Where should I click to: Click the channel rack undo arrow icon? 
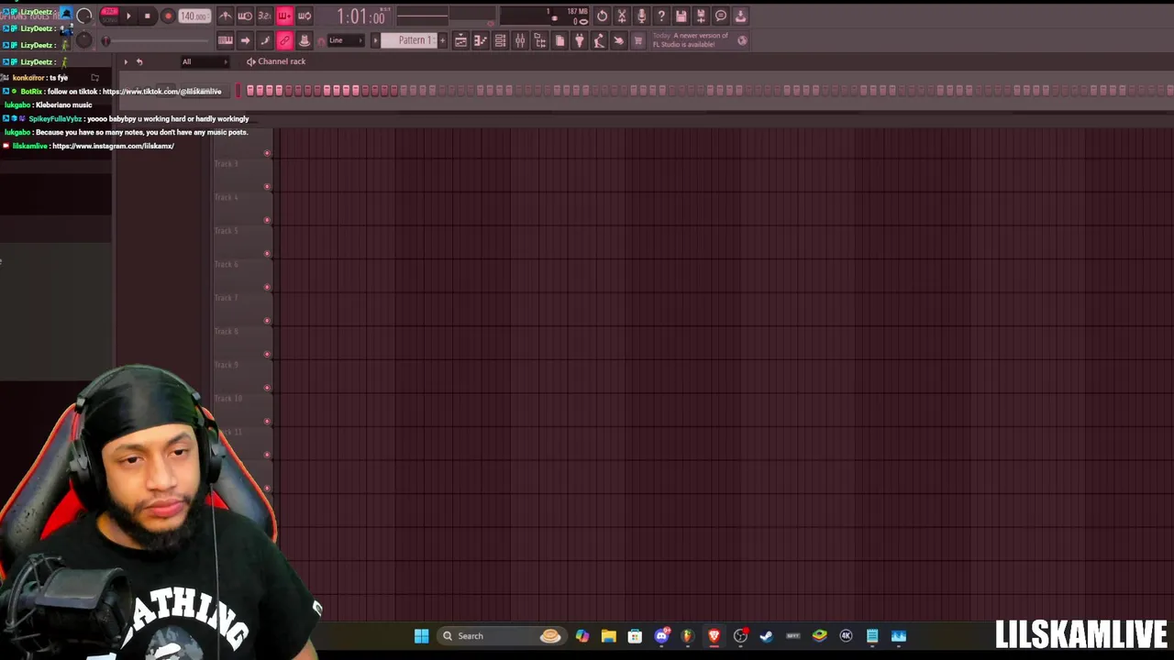(139, 61)
